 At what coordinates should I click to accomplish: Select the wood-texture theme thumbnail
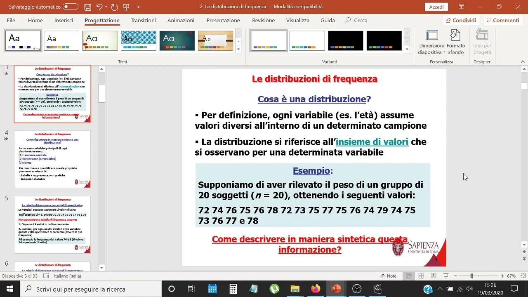[x=216, y=40]
